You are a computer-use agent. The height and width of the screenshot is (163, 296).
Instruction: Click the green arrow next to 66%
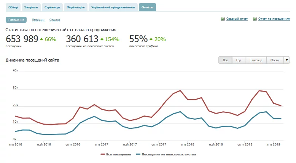[x=41, y=39]
